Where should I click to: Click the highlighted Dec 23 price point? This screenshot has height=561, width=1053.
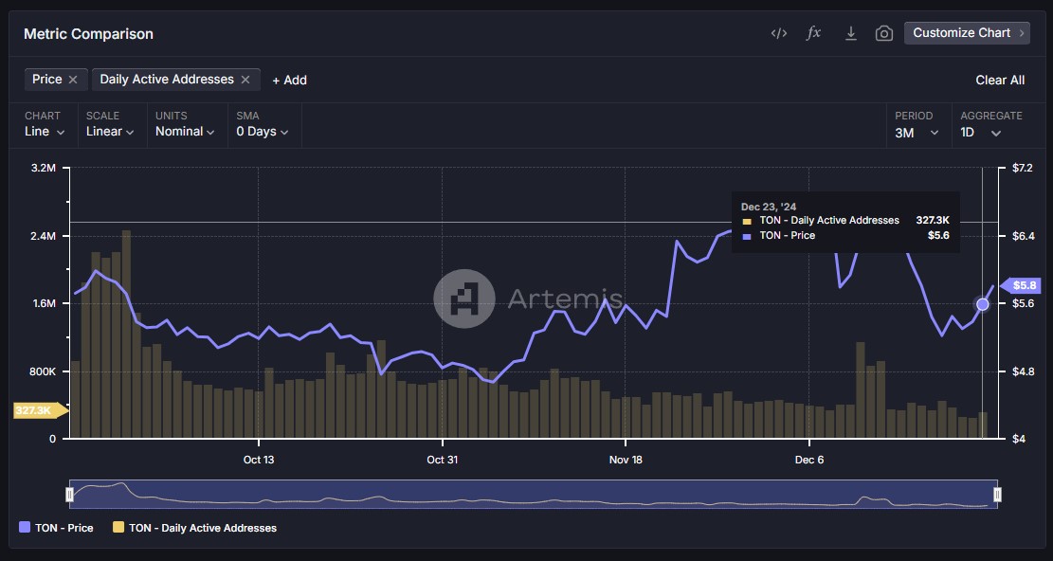(983, 304)
